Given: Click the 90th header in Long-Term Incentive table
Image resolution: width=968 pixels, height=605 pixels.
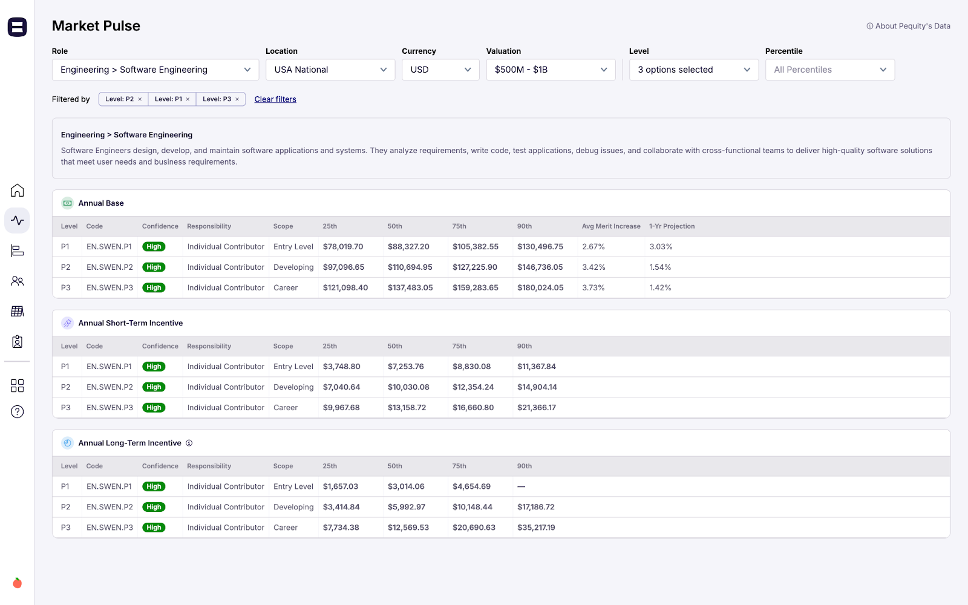Looking at the screenshot, I should coord(525,466).
